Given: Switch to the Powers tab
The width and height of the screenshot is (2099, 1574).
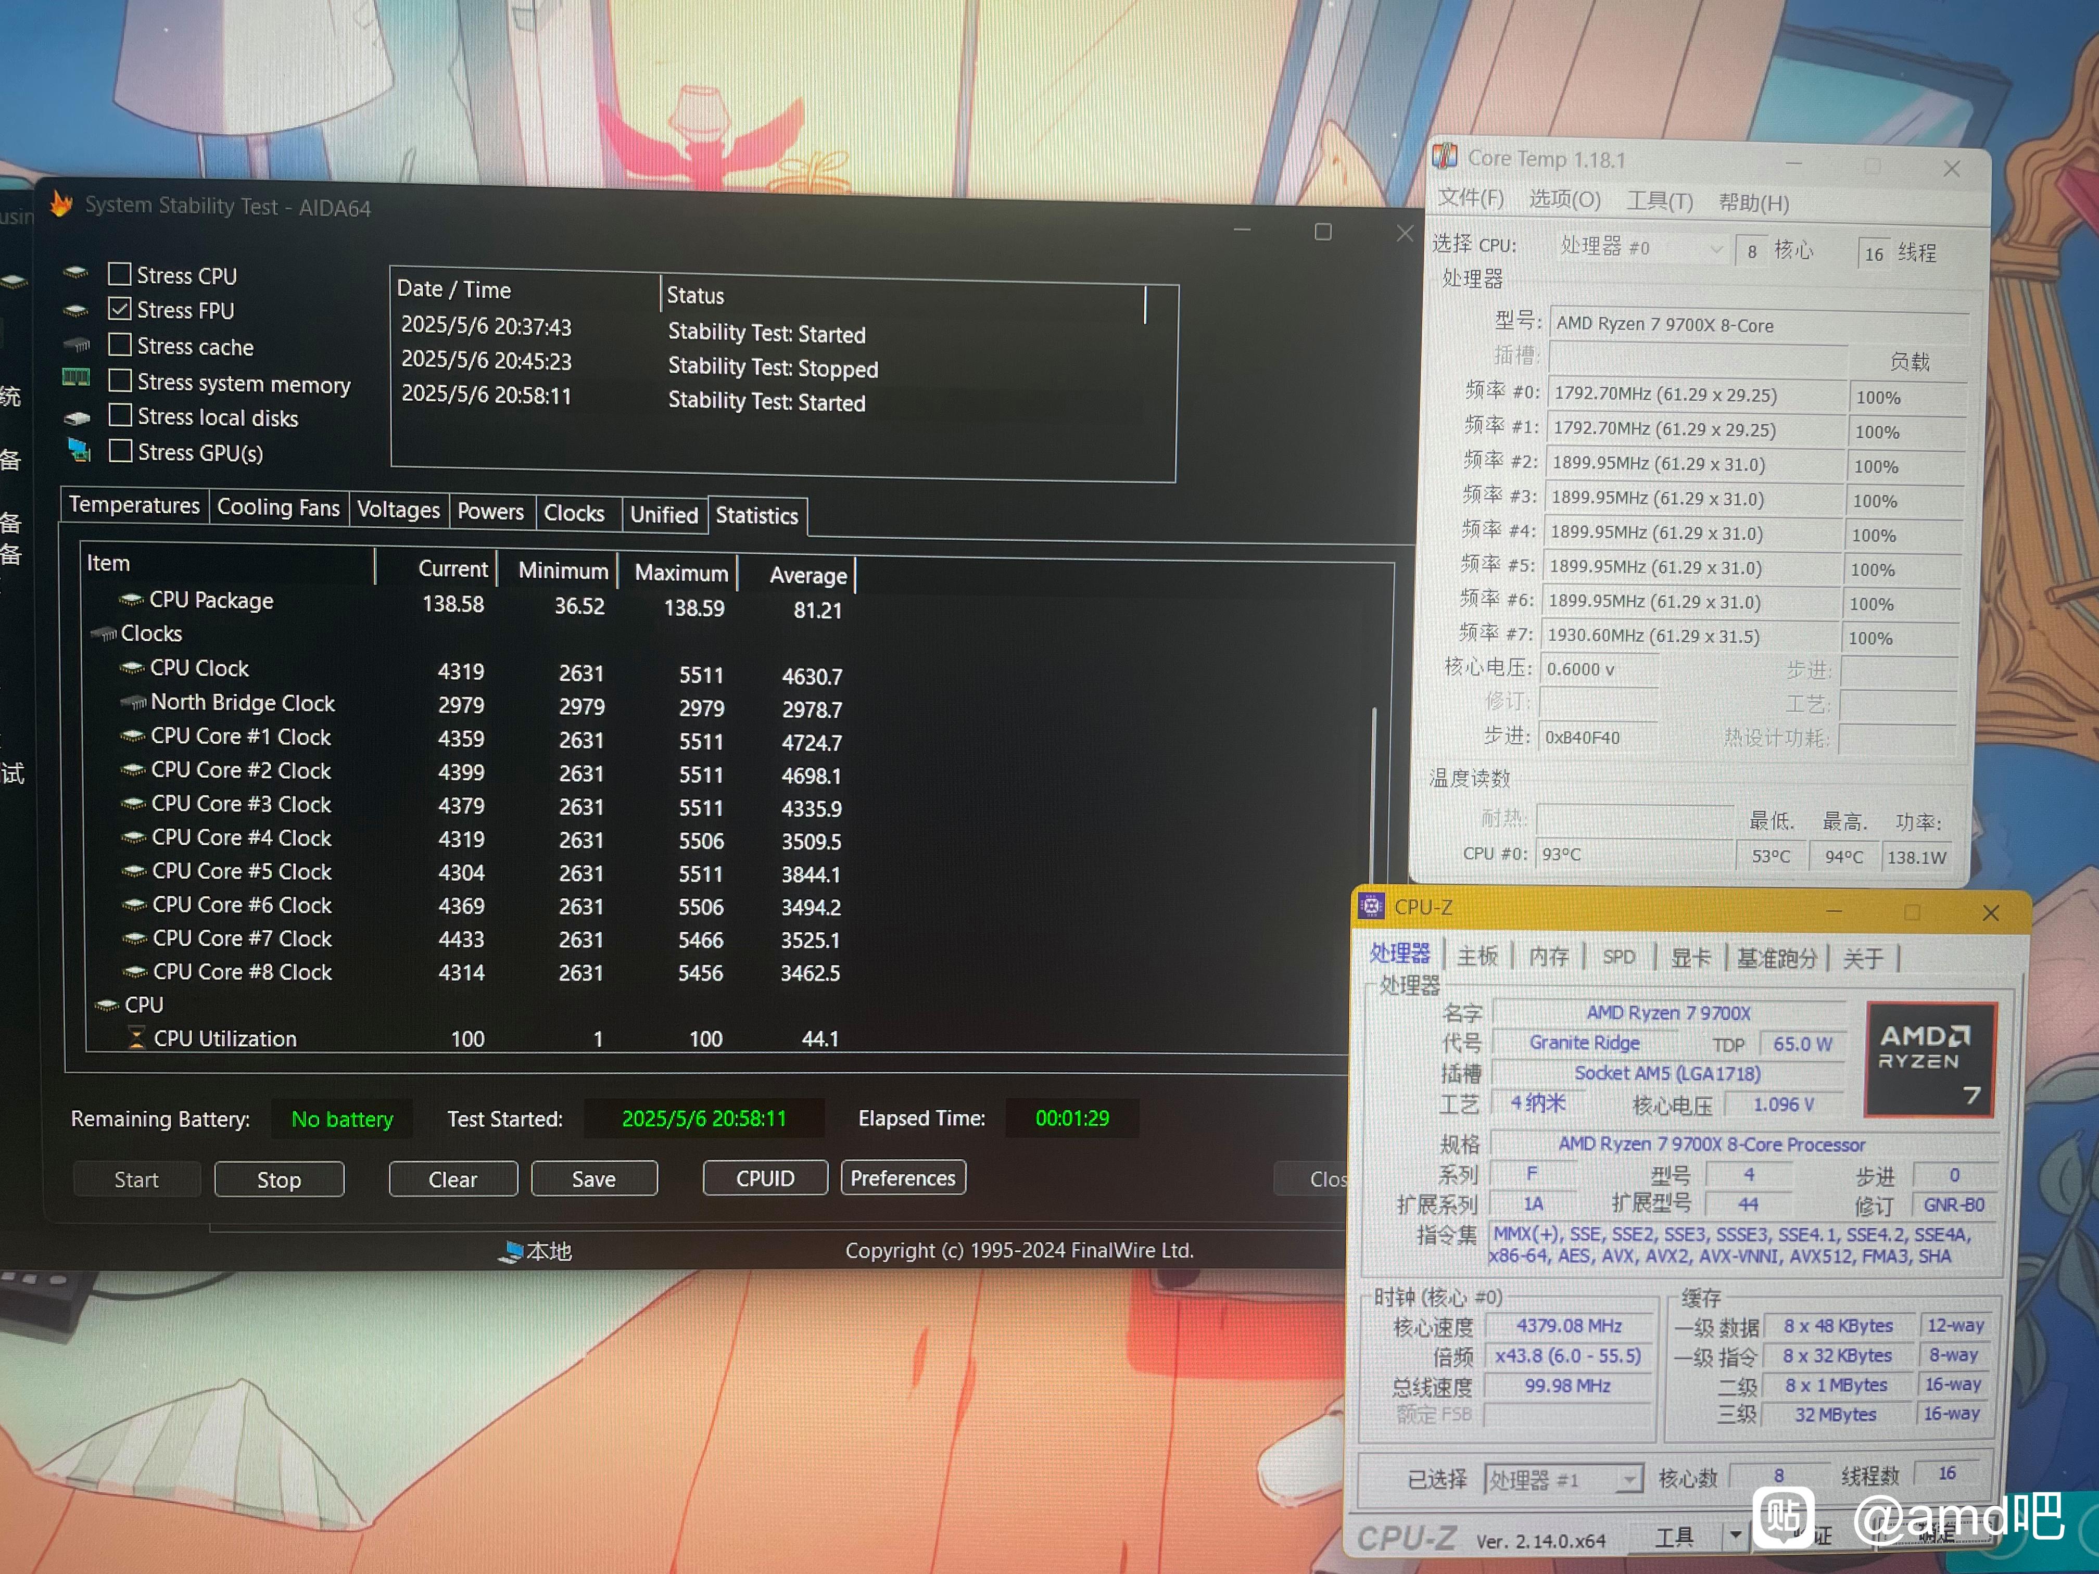Looking at the screenshot, I should [x=490, y=511].
